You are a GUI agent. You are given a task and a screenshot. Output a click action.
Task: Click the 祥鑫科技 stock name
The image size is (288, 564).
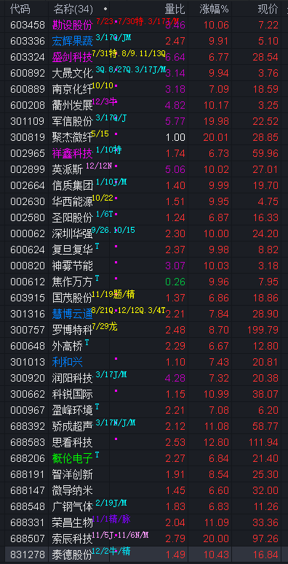73,153
